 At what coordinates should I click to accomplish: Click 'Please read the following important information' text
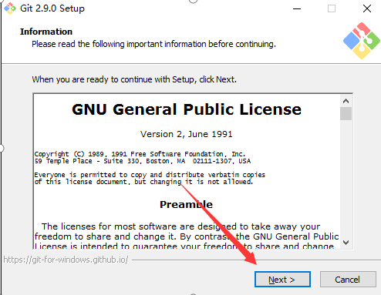coord(153,44)
